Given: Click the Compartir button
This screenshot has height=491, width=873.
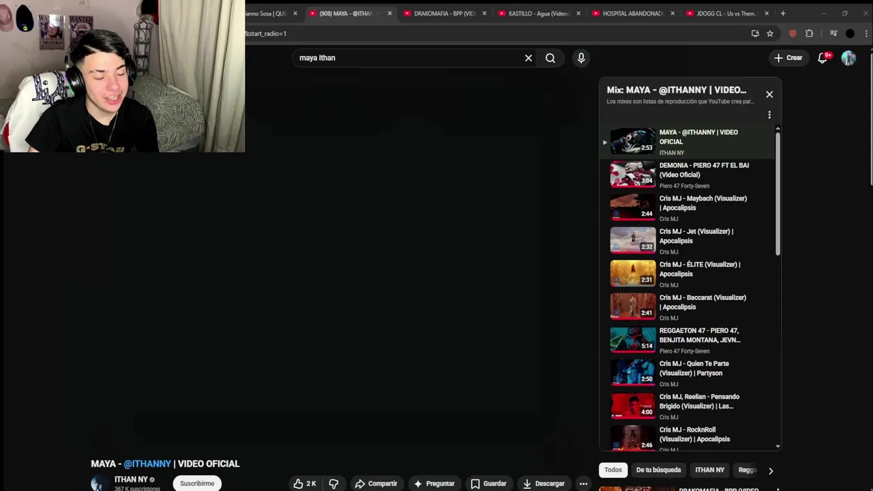Looking at the screenshot, I should [x=376, y=483].
